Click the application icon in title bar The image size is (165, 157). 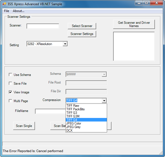click(x=4, y=4)
